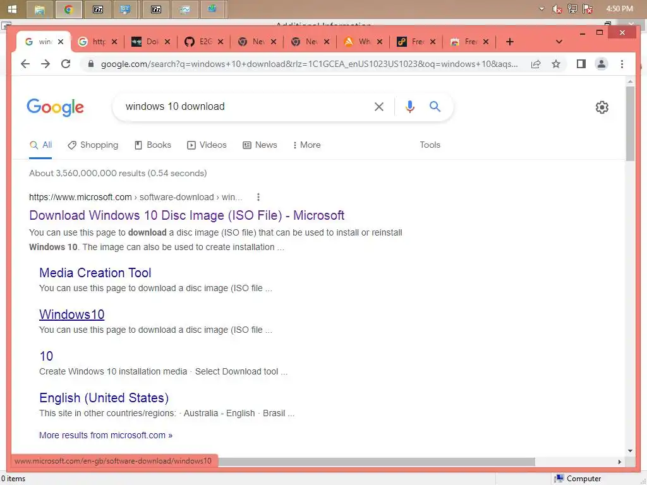Click the vertical scrollbar thumb
The height and width of the screenshot is (485, 647).
pos(630,124)
